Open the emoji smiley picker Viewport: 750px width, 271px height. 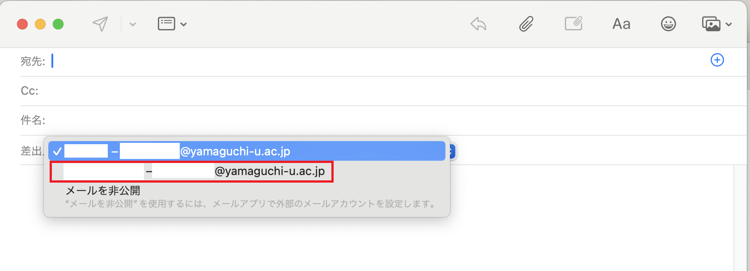[x=668, y=24]
